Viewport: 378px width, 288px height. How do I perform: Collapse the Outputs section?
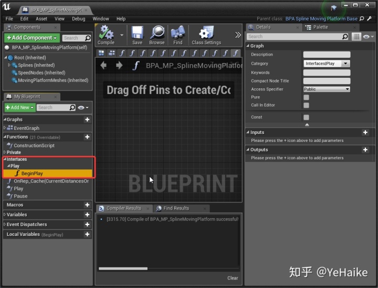pos(248,149)
